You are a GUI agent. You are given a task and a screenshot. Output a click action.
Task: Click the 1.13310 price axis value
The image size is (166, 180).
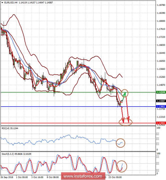pos(161,117)
